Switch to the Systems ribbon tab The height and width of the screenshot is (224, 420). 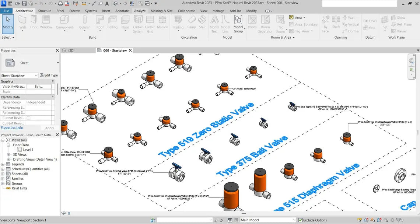pos(91,11)
